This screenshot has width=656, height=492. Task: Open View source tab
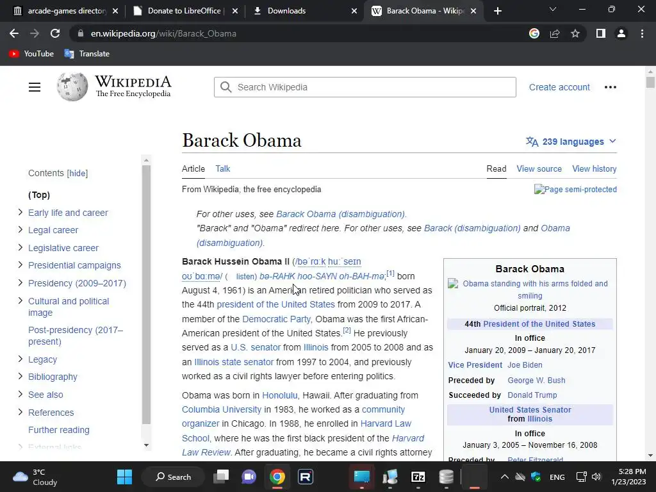pos(539,168)
